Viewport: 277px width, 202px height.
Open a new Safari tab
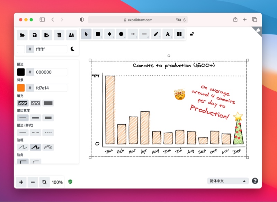245,19
